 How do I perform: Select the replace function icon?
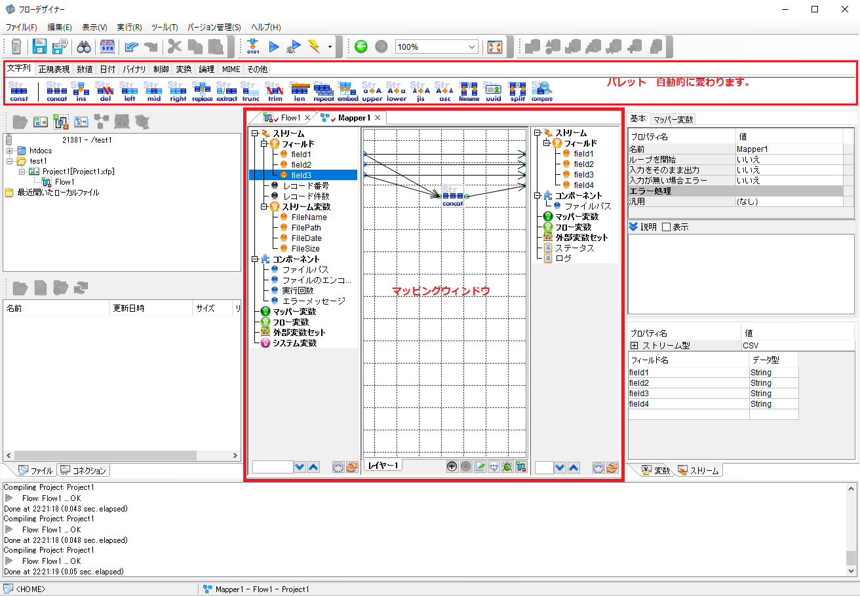click(202, 92)
